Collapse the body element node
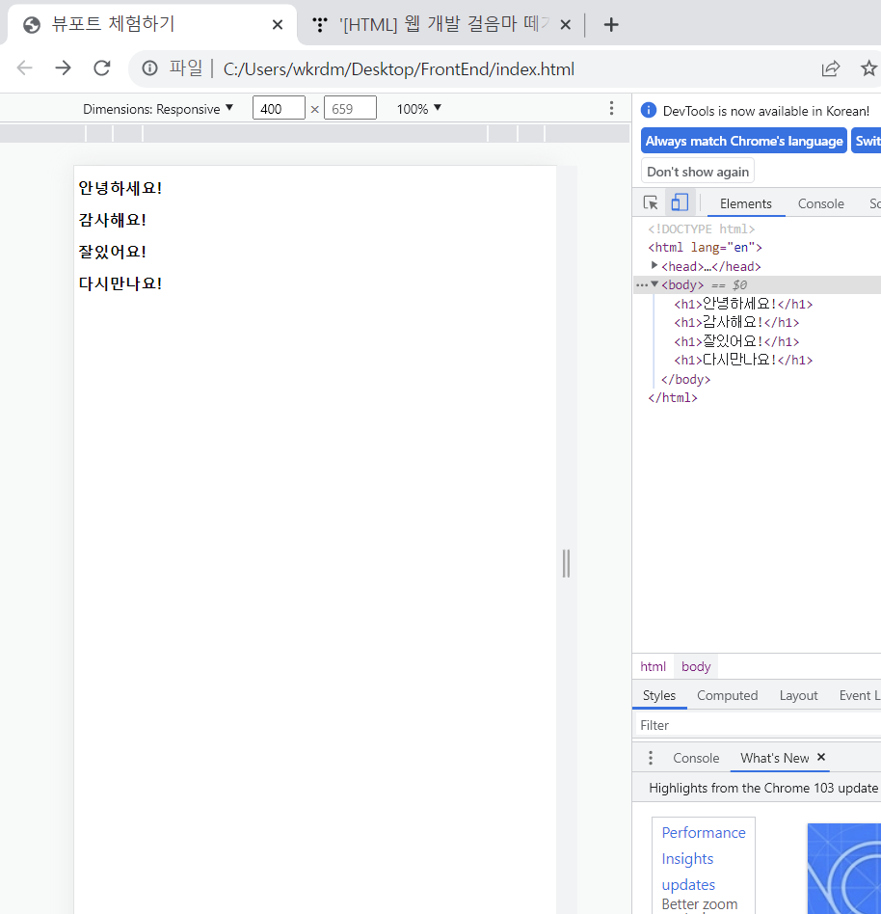 tap(654, 284)
